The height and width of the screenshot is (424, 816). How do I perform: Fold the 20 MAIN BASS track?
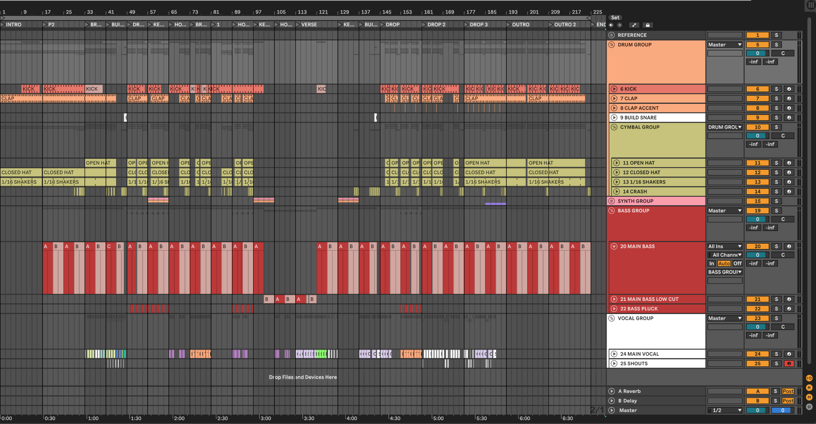614,246
